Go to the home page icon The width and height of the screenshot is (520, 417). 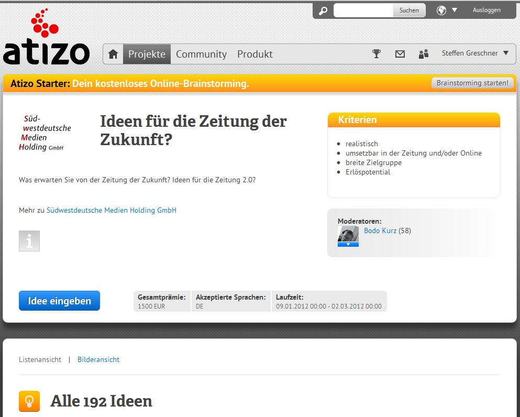113,54
